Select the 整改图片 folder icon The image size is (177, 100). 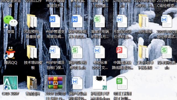click(32, 83)
